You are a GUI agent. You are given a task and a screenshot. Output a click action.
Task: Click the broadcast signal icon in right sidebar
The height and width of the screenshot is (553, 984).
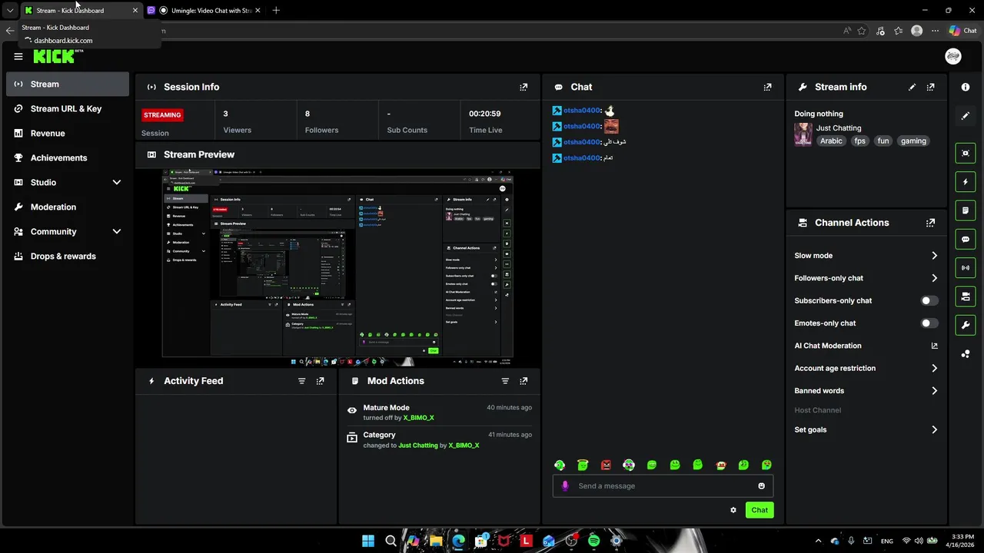pos(966,268)
